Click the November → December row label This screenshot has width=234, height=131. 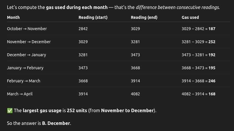[29, 42]
